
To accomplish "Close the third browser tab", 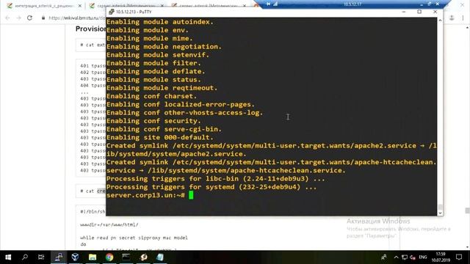I will 245,6.
